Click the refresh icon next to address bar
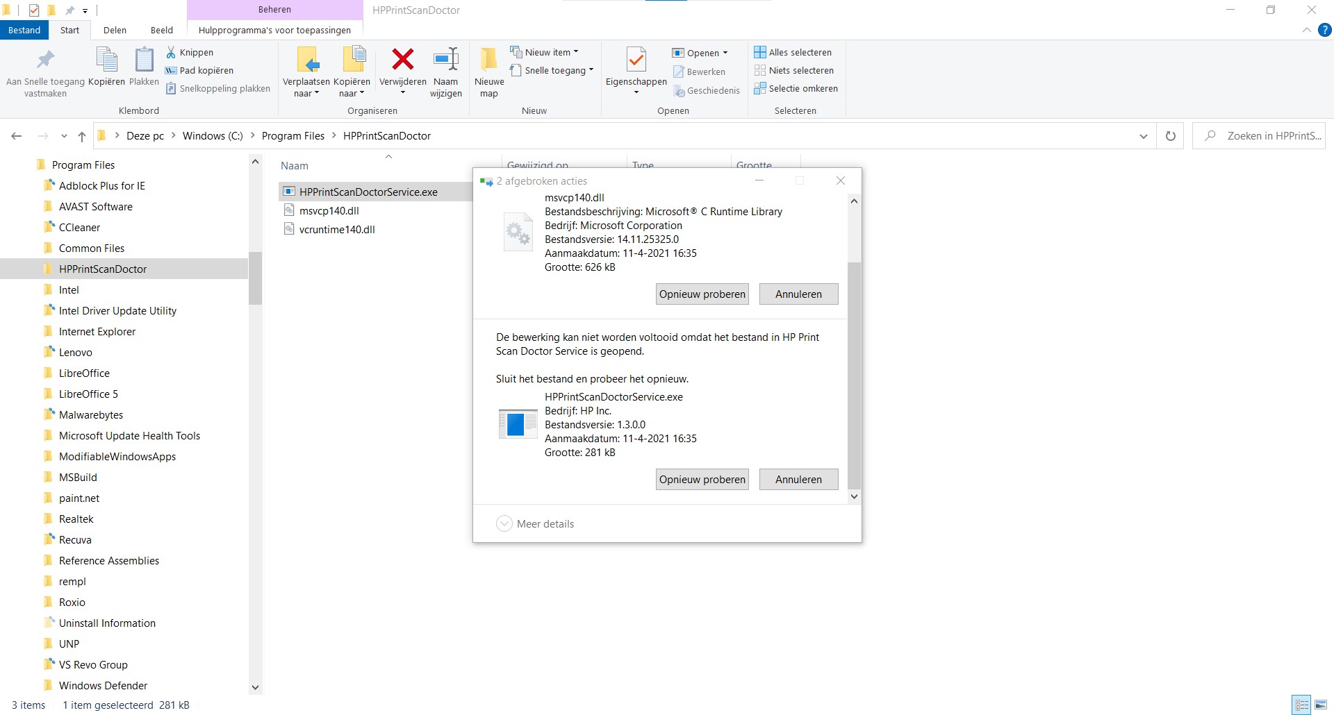This screenshot has height=715, width=1334. coord(1170,136)
